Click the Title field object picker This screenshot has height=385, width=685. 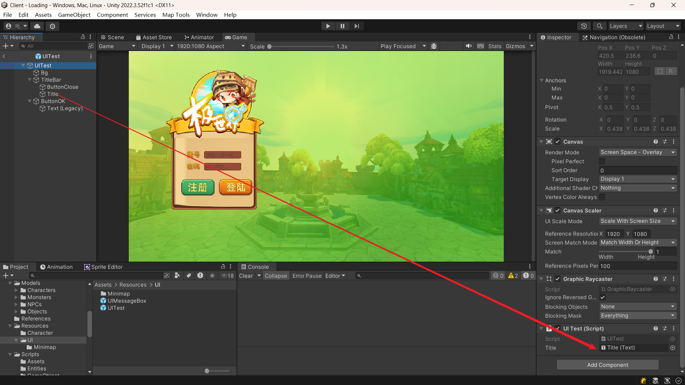coord(673,348)
